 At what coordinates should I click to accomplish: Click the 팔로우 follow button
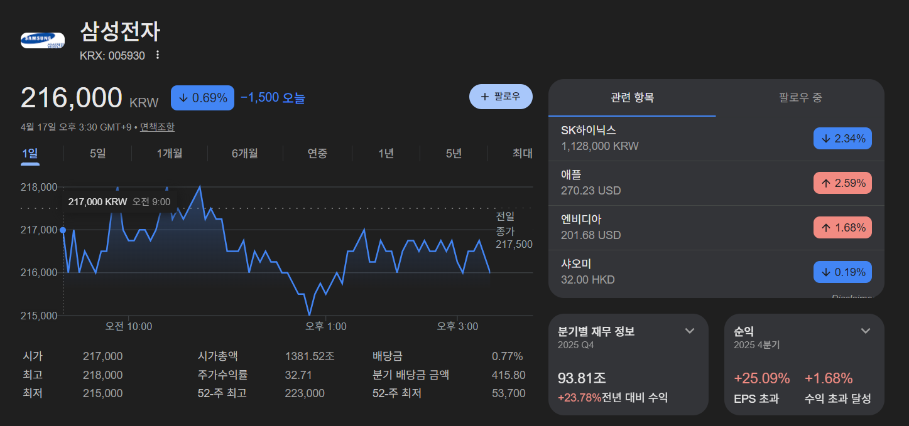tap(501, 97)
